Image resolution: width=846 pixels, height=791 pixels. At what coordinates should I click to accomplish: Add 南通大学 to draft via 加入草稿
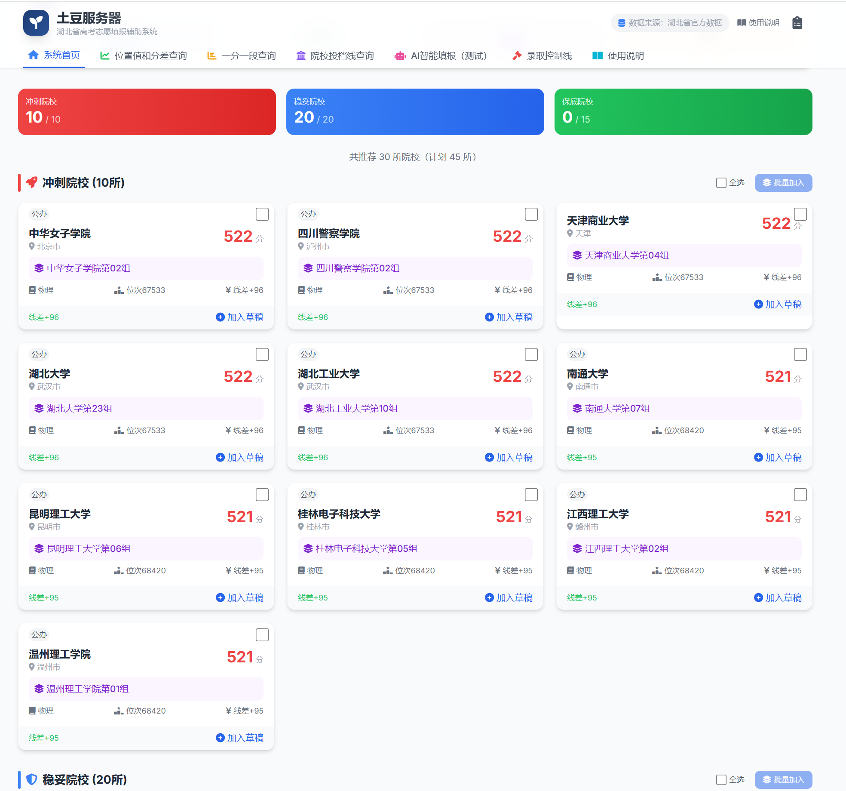tap(778, 457)
